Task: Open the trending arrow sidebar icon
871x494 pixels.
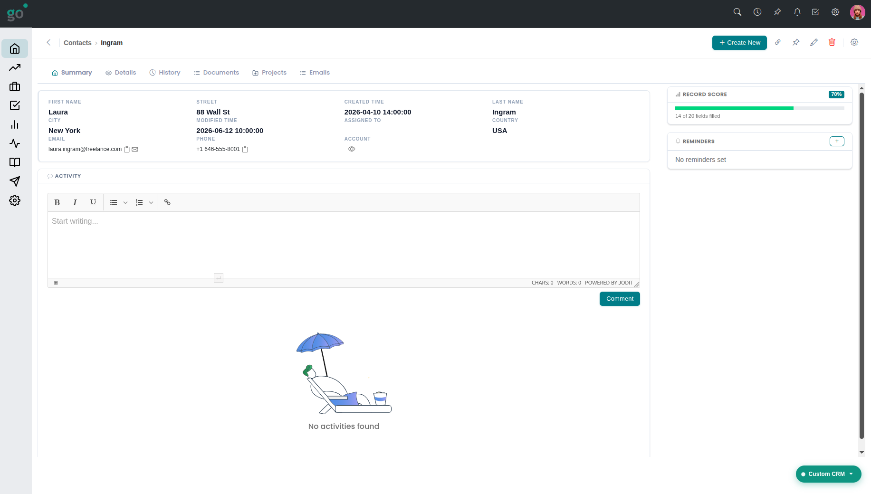Action: tap(15, 67)
